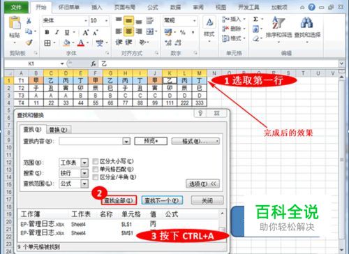Open the 查找范围 look-in dropdown showing 公式
The height and width of the screenshot is (254, 349).
pos(84,184)
